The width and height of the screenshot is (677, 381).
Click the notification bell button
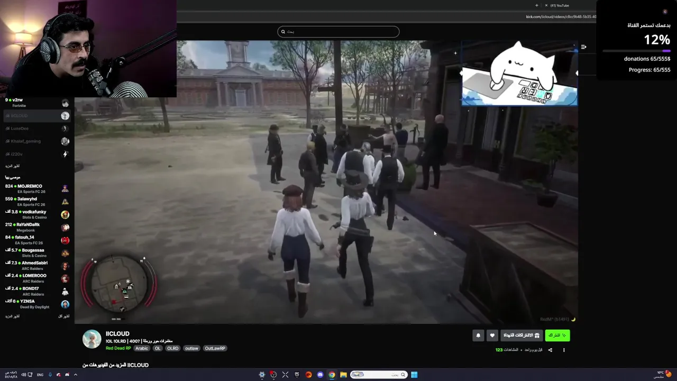point(478,335)
